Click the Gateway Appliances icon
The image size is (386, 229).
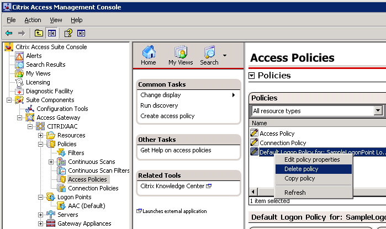click(51, 223)
